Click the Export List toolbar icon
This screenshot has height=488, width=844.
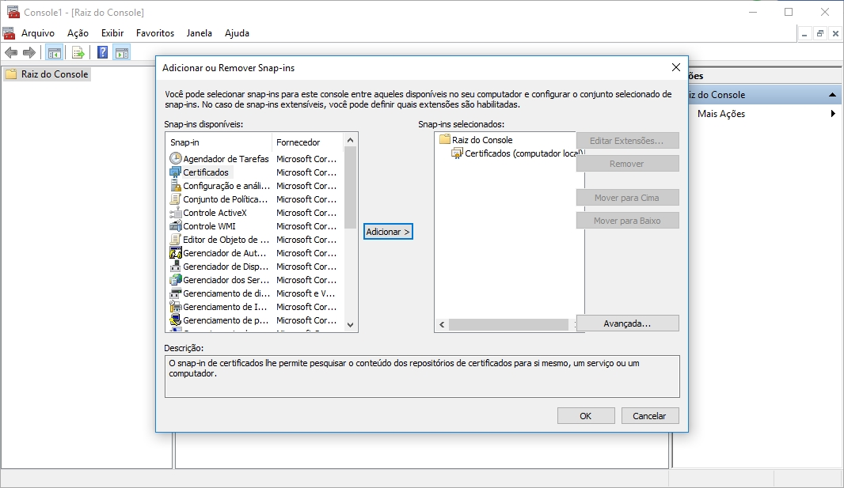[x=78, y=53]
